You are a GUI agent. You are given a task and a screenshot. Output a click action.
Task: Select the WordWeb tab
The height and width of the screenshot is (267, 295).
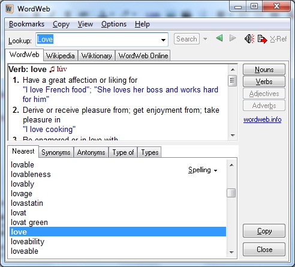(x=24, y=55)
